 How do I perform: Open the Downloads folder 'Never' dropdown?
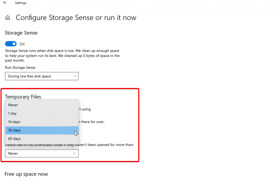click(x=42, y=153)
